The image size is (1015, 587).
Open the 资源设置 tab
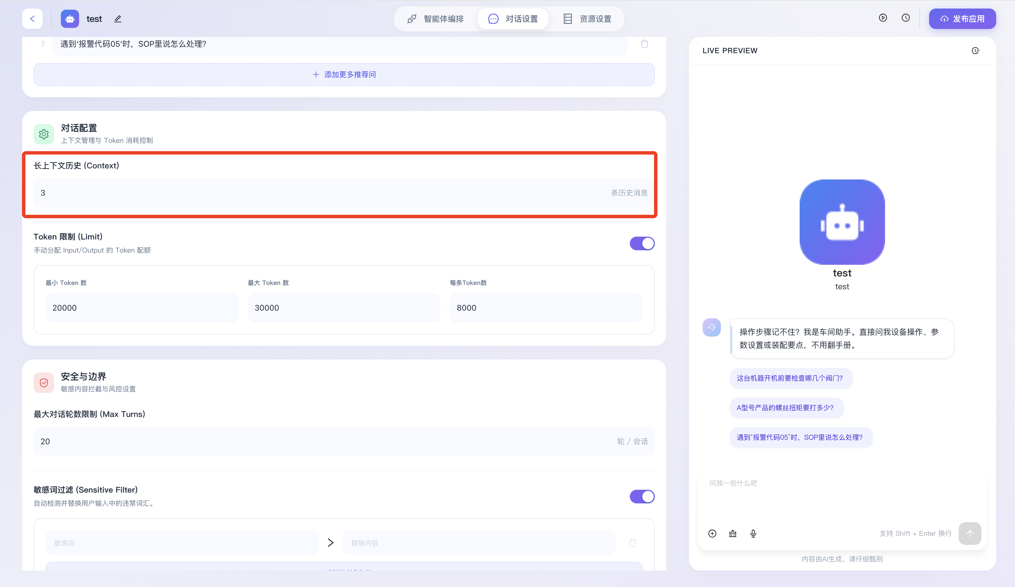coord(587,19)
